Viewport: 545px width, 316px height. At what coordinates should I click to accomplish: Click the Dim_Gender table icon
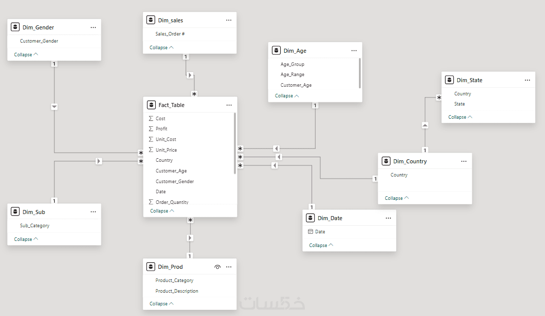[x=15, y=27]
